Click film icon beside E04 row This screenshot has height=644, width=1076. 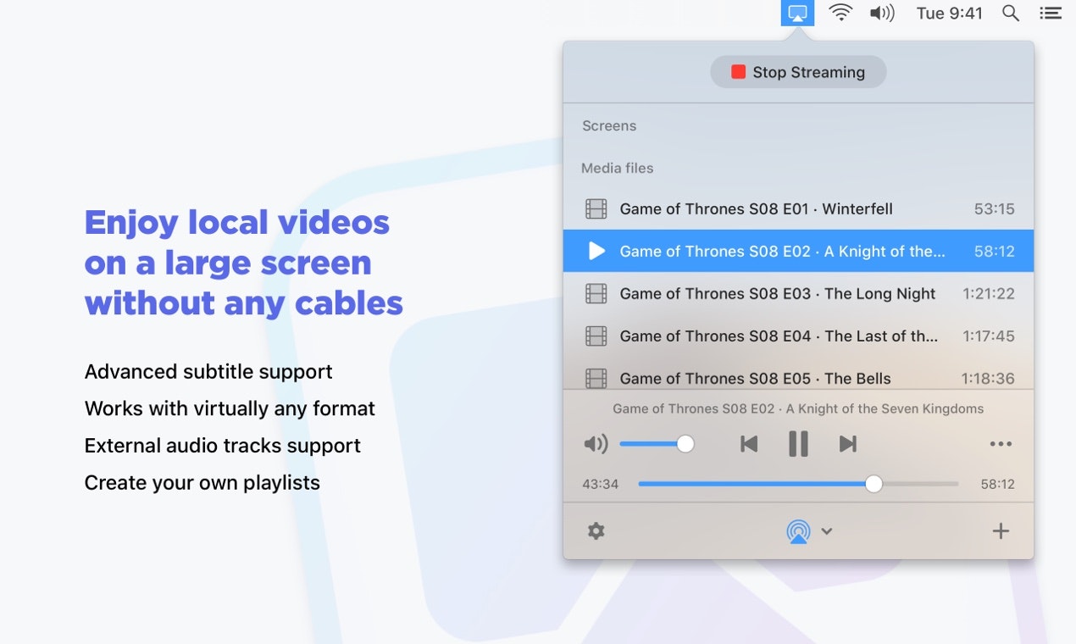click(596, 336)
